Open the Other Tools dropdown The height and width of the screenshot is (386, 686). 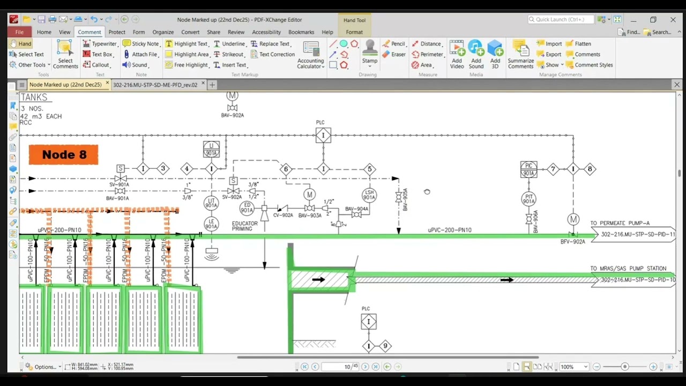[30, 65]
